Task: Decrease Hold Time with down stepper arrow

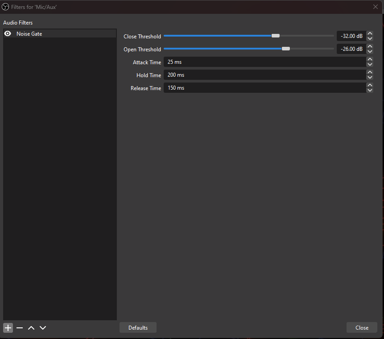Action: [x=370, y=78]
